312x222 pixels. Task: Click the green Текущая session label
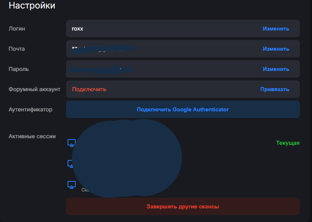coord(288,143)
